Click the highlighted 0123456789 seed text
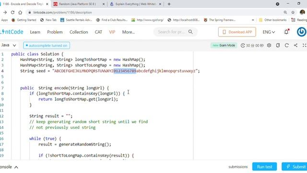This screenshot has width=307, height=173. coord(125,71)
